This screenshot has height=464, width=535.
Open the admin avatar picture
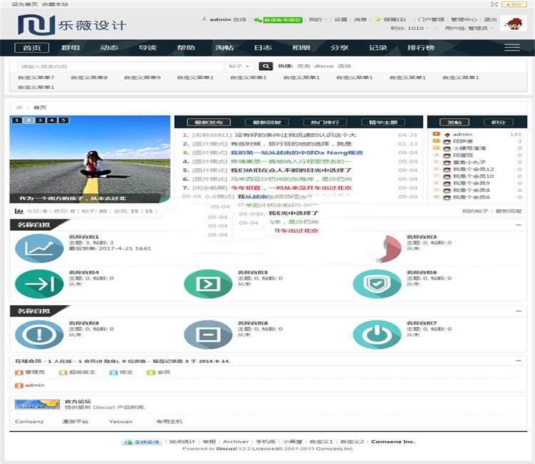click(514, 24)
